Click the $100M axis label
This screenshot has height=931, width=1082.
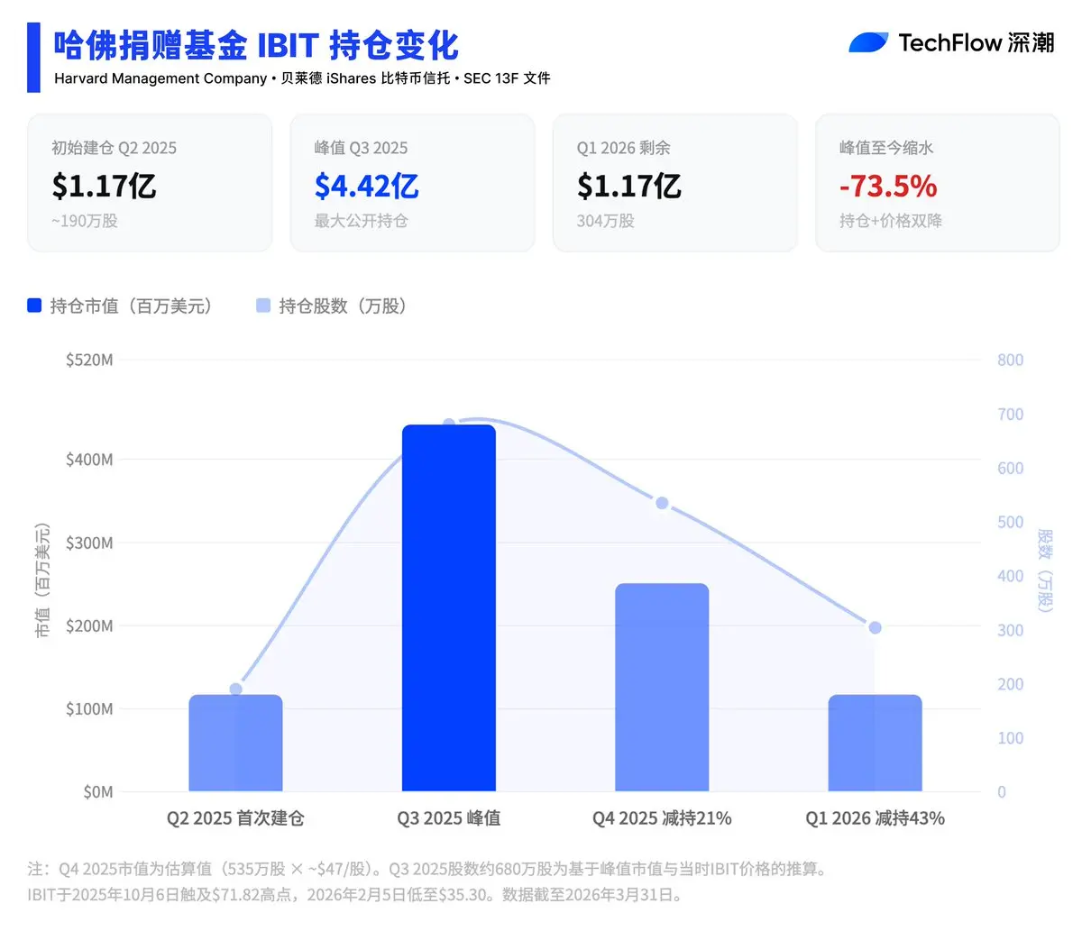tap(89, 709)
